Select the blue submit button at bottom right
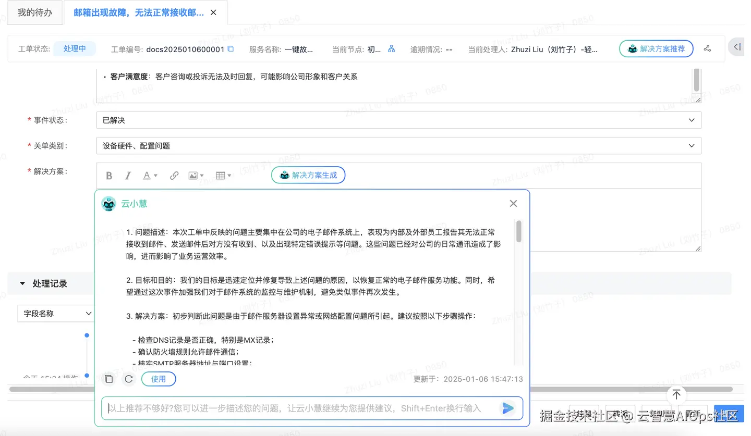 (729, 413)
